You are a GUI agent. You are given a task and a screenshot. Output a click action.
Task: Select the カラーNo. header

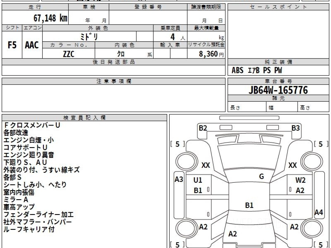pyautogui.click(x=69, y=45)
